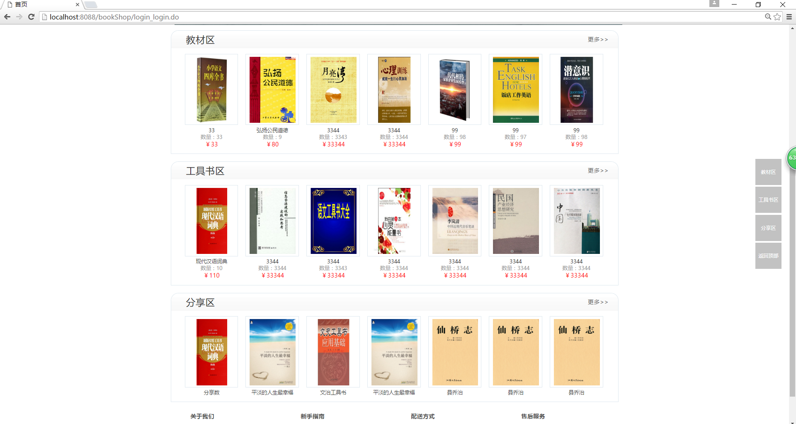Open 更多>> in 工具书区 section

click(x=598, y=171)
